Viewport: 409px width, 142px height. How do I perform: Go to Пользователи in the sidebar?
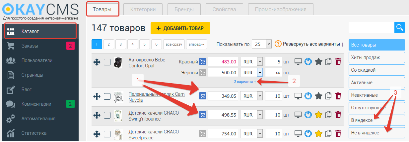point(40,60)
